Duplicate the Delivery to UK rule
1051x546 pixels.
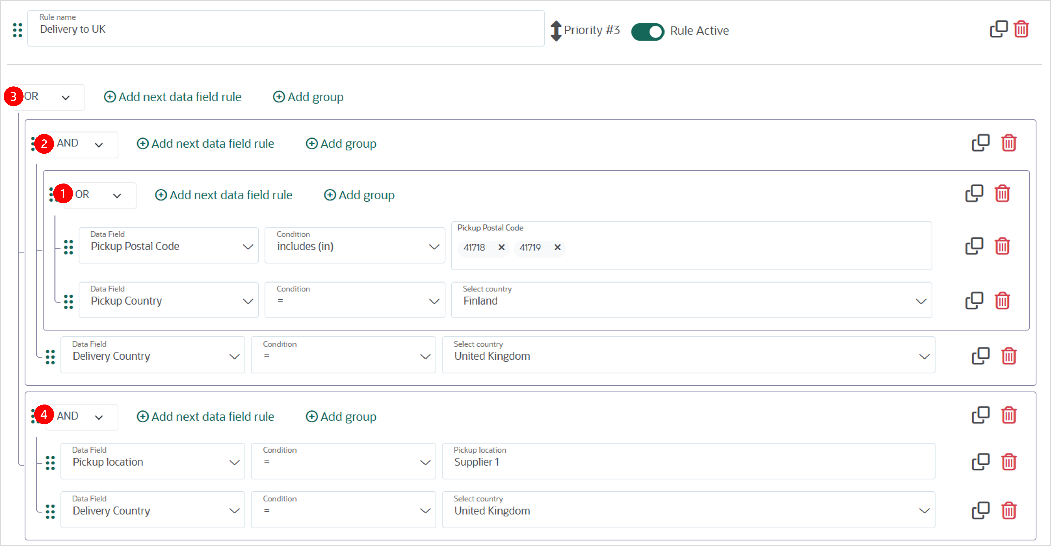pos(998,29)
